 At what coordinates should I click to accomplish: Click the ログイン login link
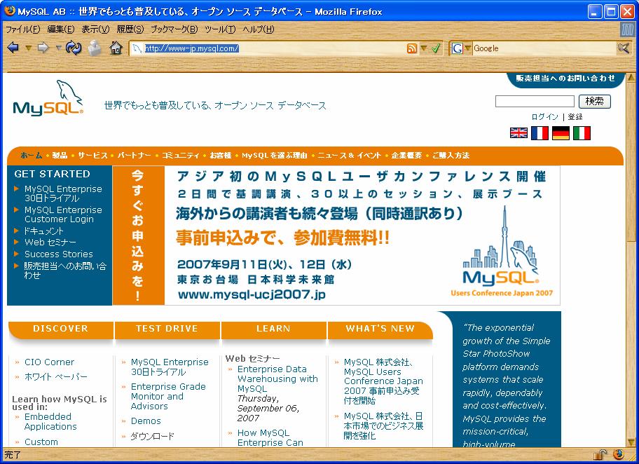[544, 117]
